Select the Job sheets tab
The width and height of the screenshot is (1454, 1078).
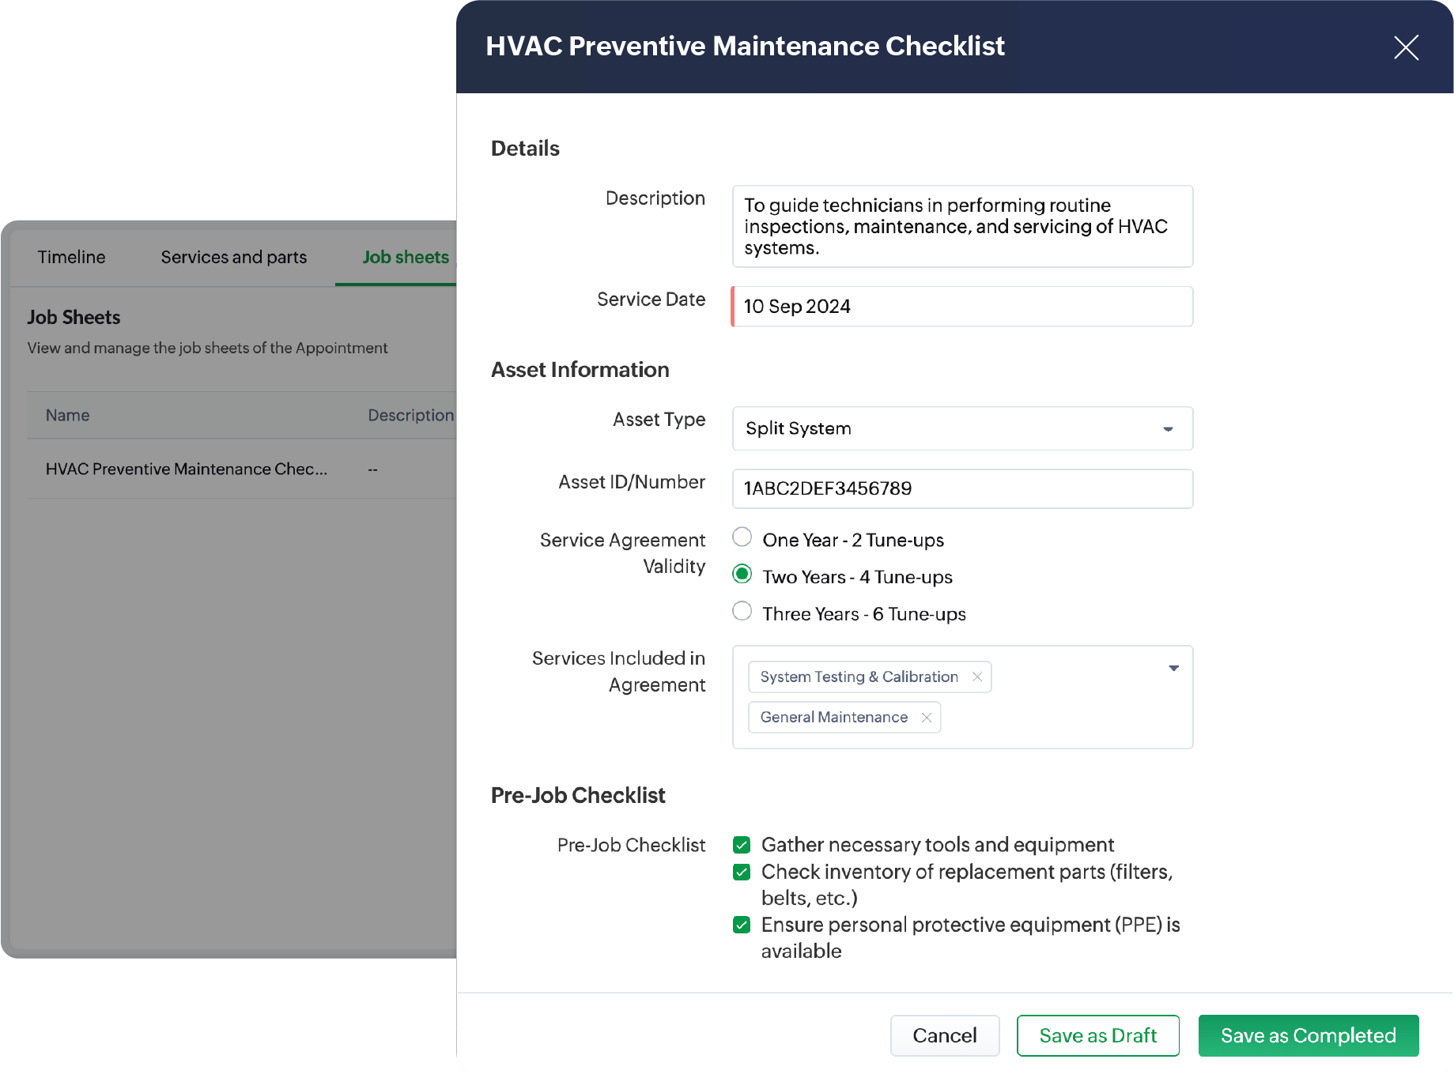405,258
